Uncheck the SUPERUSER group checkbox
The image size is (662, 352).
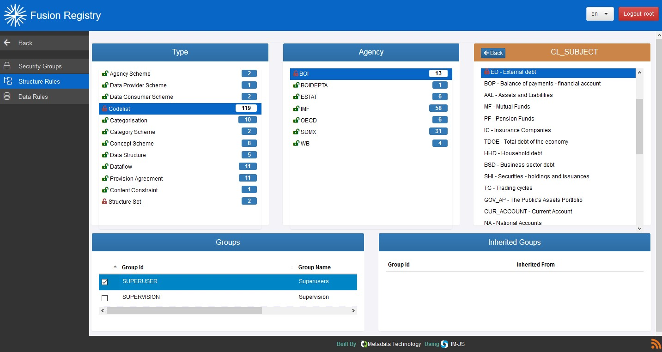click(x=104, y=282)
